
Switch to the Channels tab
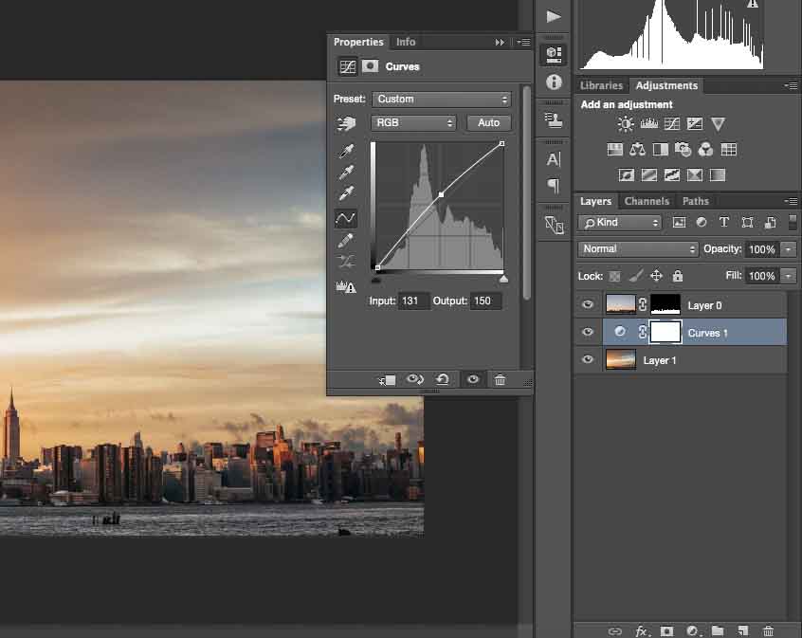(x=647, y=201)
